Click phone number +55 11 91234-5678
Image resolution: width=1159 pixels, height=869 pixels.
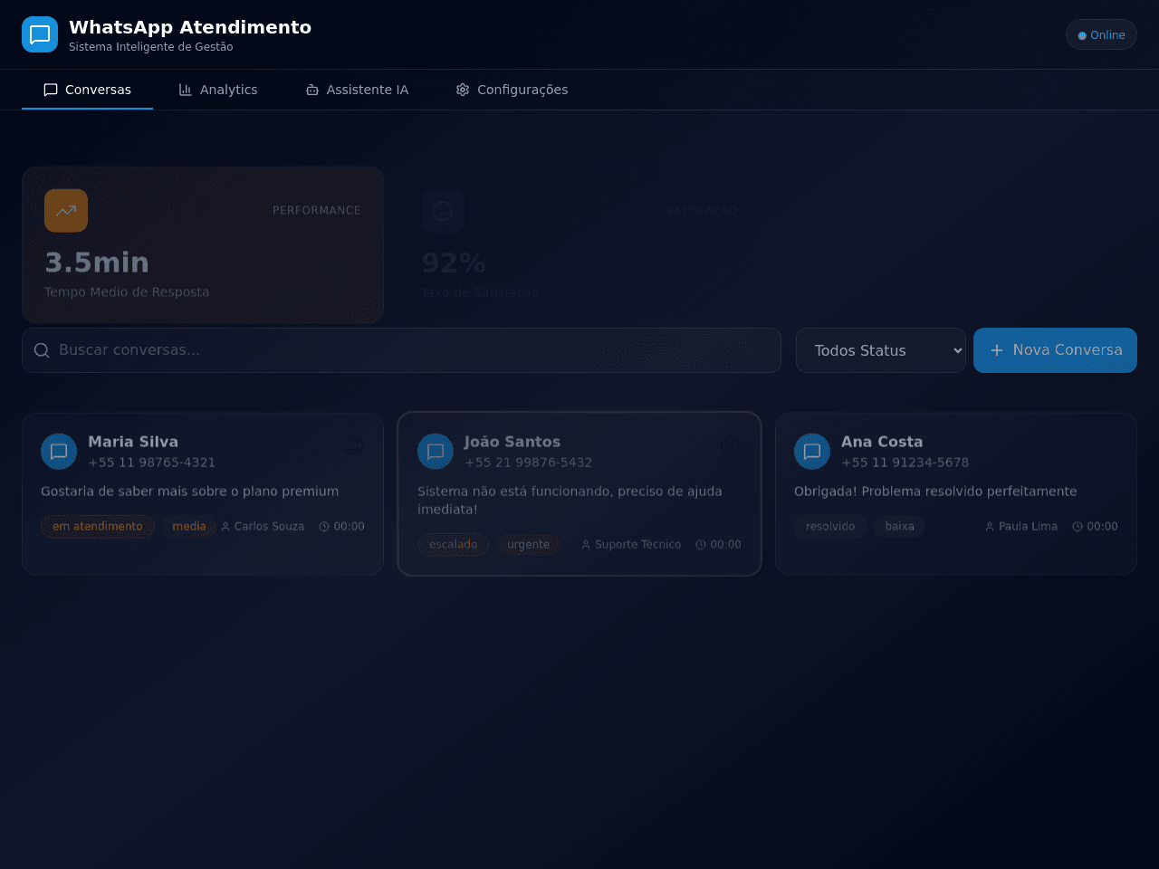[905, 463]
